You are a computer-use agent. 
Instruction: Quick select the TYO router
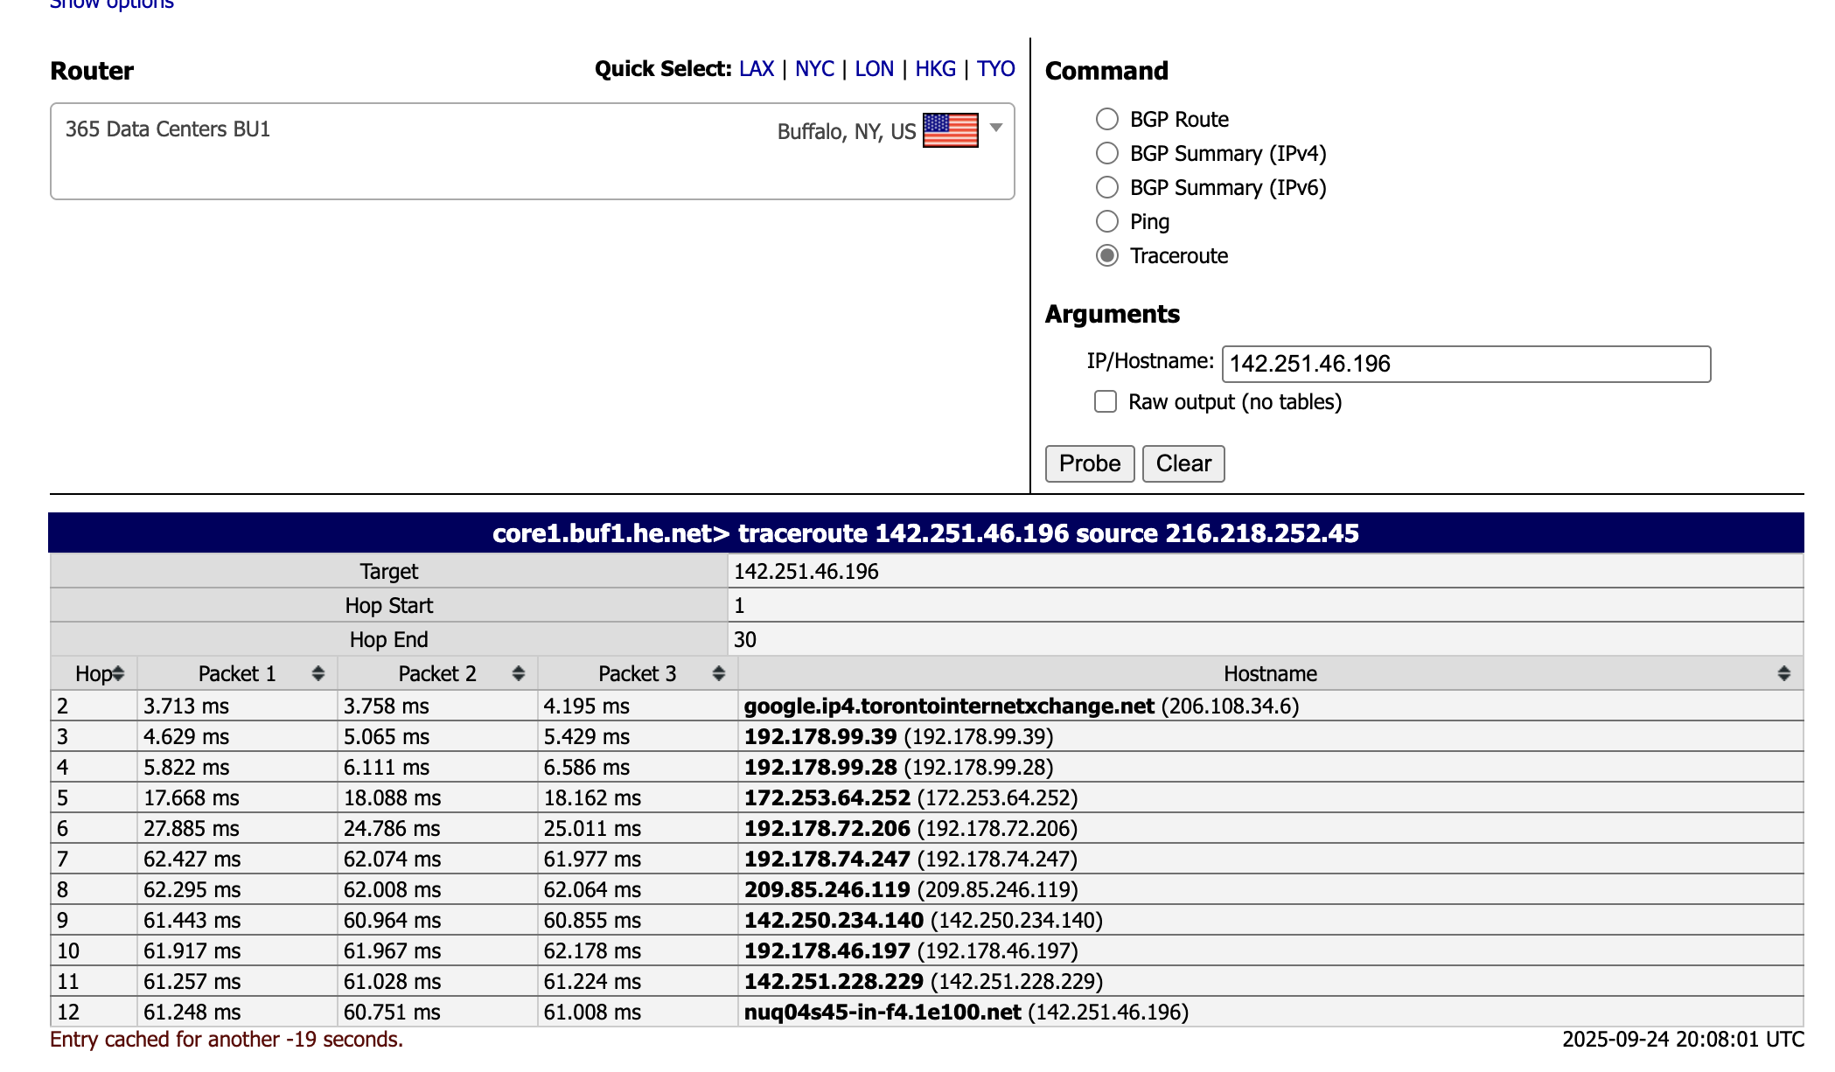coord(995,69)
